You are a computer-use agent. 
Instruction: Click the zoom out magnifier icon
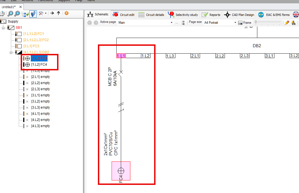pyautogui.click(x=17, y=13)
